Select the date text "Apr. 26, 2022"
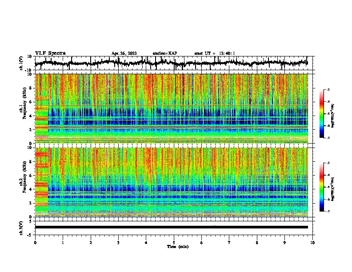Image resolution: width=352 pixels, height=272 pixels. (x=124, y=53)
